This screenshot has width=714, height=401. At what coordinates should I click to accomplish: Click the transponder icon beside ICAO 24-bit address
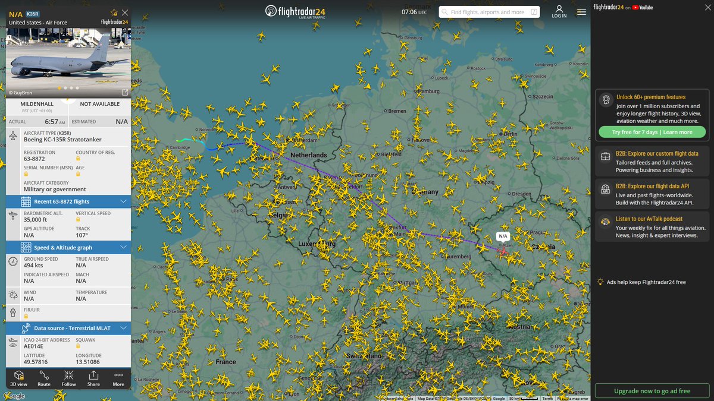(x=13, y=343)
